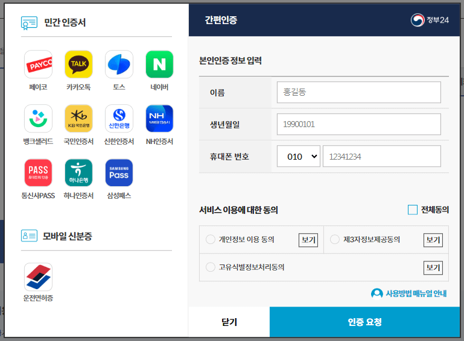464x341 pixels.
Task: Click the 이름 input field
Action: pos(358,92)
